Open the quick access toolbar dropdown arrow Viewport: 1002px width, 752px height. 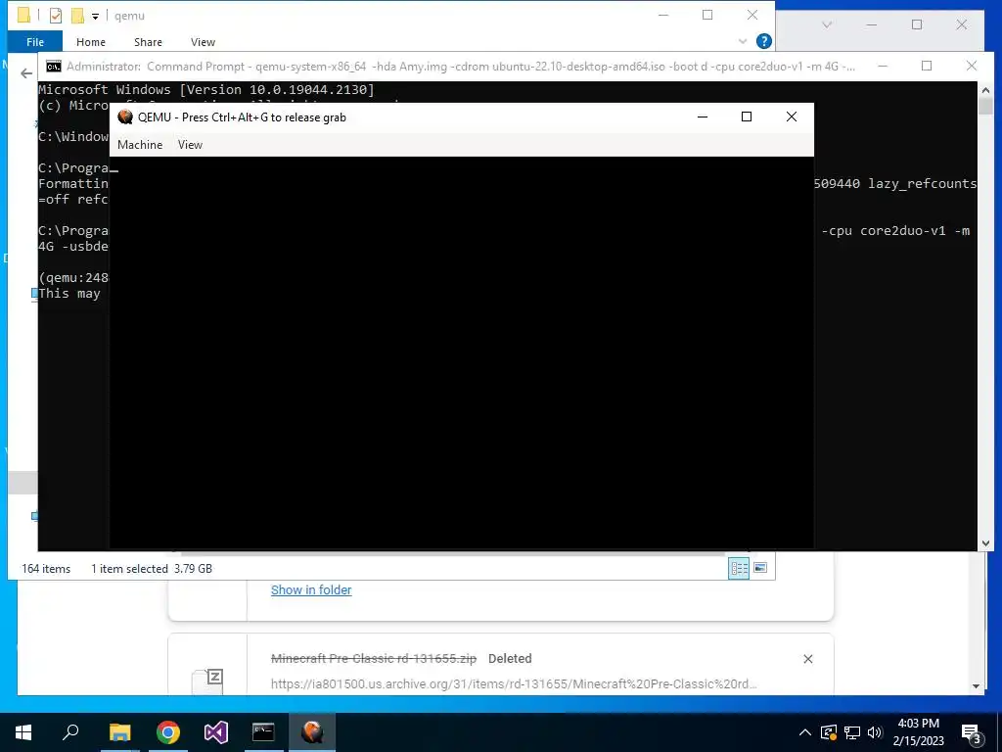click(95, 16)
